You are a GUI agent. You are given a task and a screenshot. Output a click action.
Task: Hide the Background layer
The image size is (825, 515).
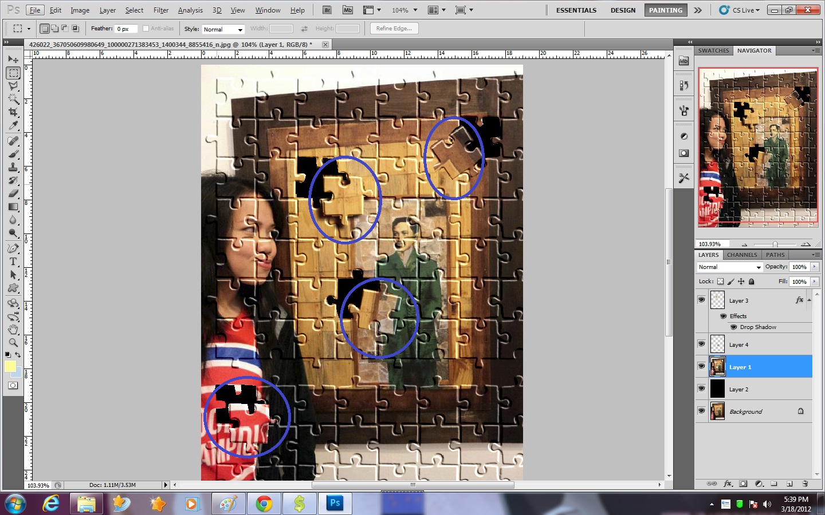pos(701,411)
